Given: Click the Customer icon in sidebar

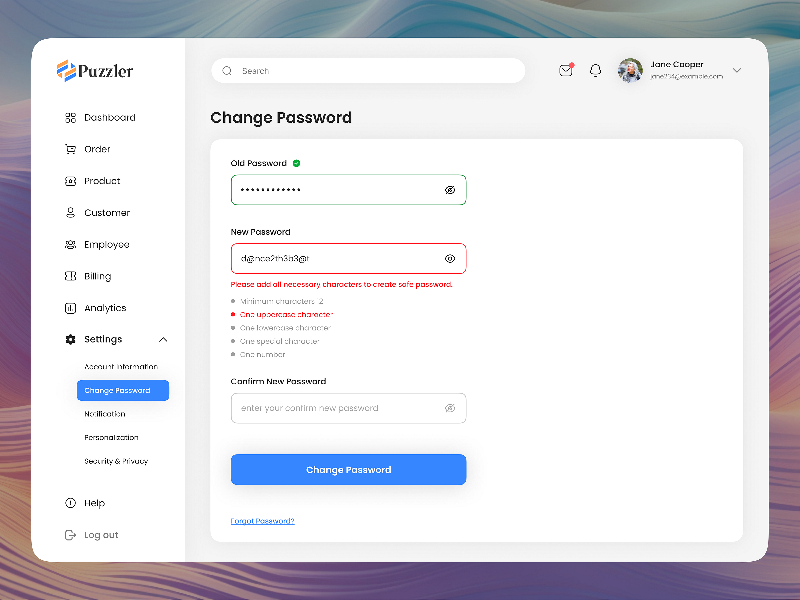Looking at the screenshot, I should 71,213.
